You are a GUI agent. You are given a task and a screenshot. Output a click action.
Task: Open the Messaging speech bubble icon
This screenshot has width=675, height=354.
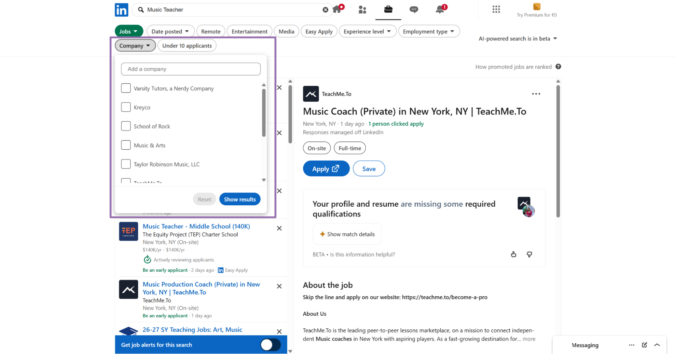(x=414, y=9)
